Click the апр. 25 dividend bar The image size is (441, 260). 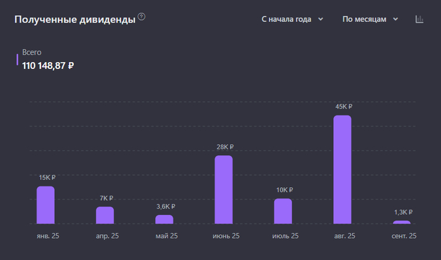[x=105, y=215]
